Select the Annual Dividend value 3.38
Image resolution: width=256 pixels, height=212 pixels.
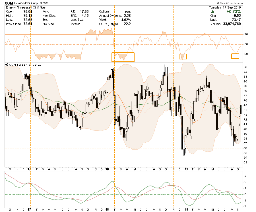(x=127, y=16)
